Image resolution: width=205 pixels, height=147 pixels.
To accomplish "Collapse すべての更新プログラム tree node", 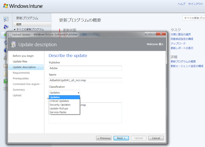I will 14,29.
